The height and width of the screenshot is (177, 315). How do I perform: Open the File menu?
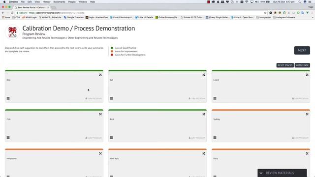click(23, 2)
